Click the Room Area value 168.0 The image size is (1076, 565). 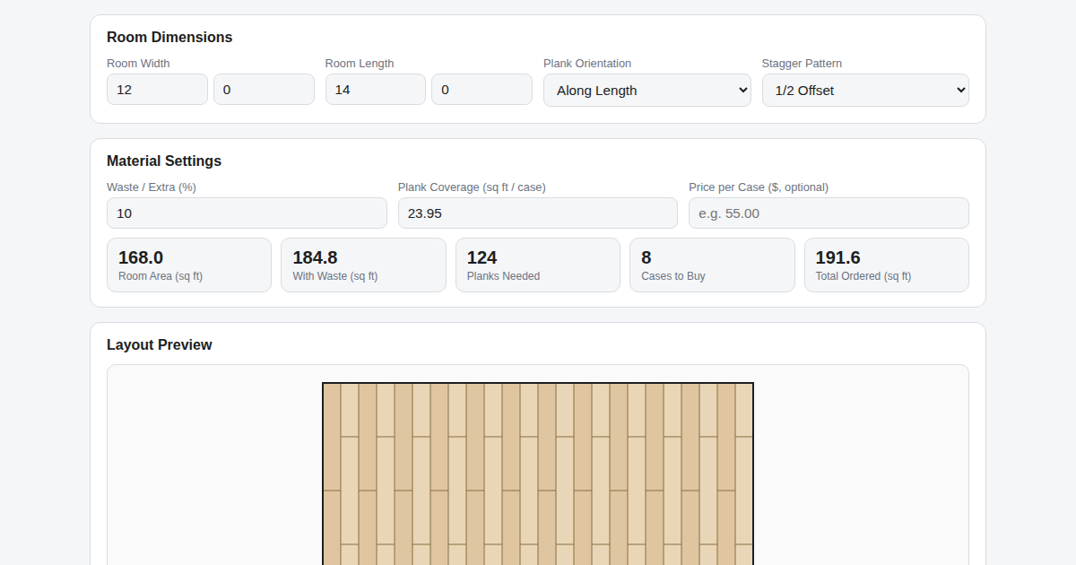pyautogui.click(x=141, y=258)
